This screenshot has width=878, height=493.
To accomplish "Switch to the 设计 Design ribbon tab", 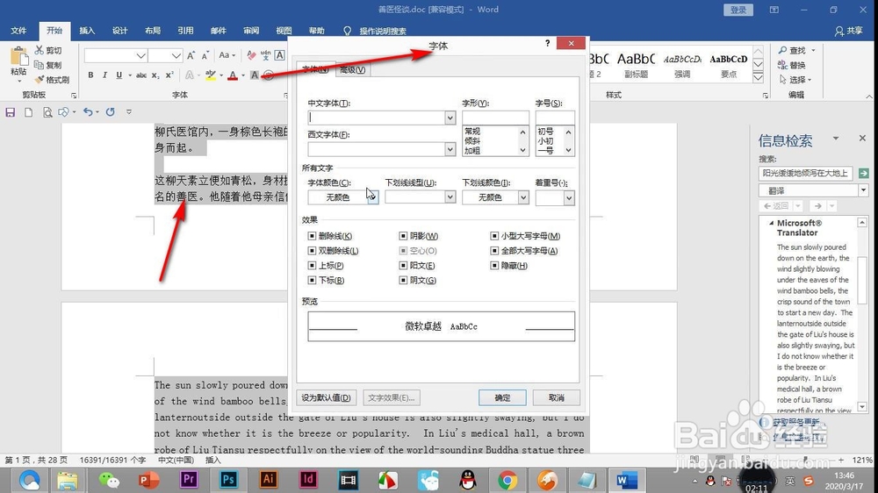I will (119, 31).
